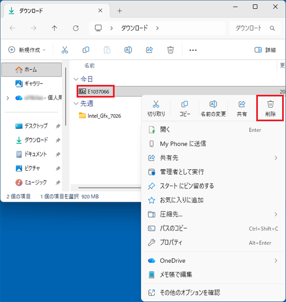Viewport: 286px width, 302px height.
Task: Select My Phone に送信
Action: pyautogui.click(x=213, y=144)
